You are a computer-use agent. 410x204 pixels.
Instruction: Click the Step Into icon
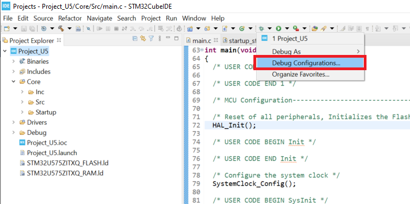(133, 29)
